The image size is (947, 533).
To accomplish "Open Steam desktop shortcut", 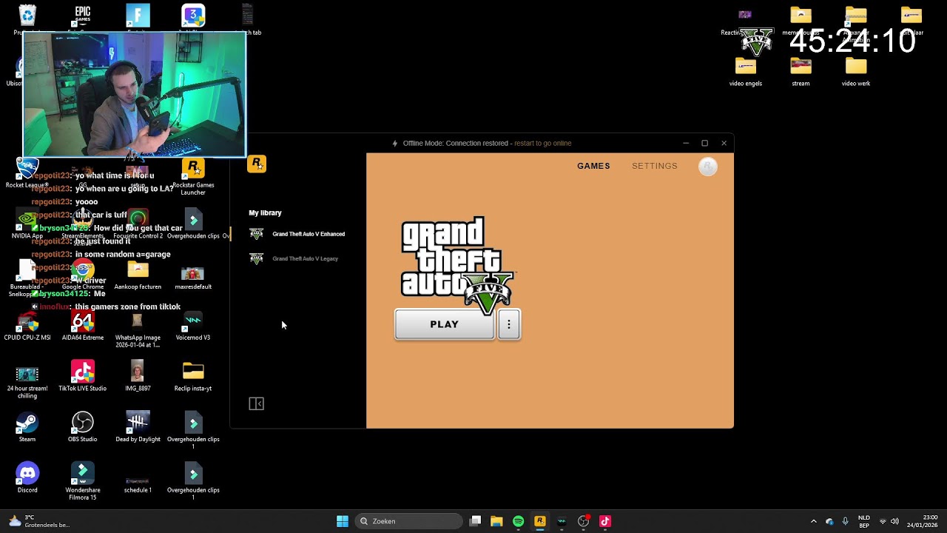I will tap(27, 427).
